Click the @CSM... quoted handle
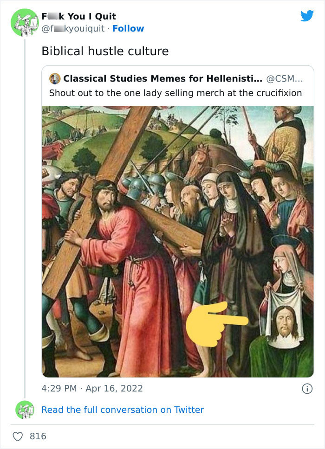The height and width of the screenshot is (449, 325). coord(286,78)
